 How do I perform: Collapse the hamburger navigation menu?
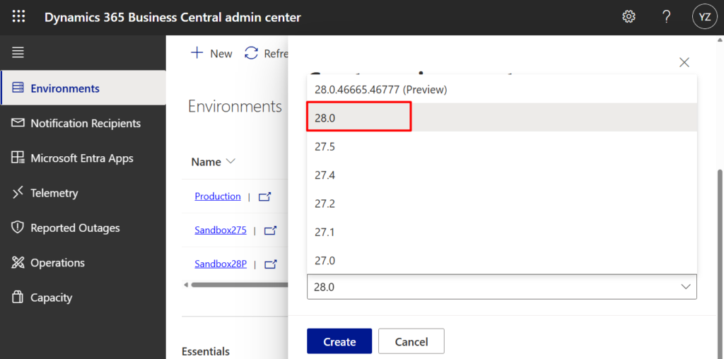[18, 52]
